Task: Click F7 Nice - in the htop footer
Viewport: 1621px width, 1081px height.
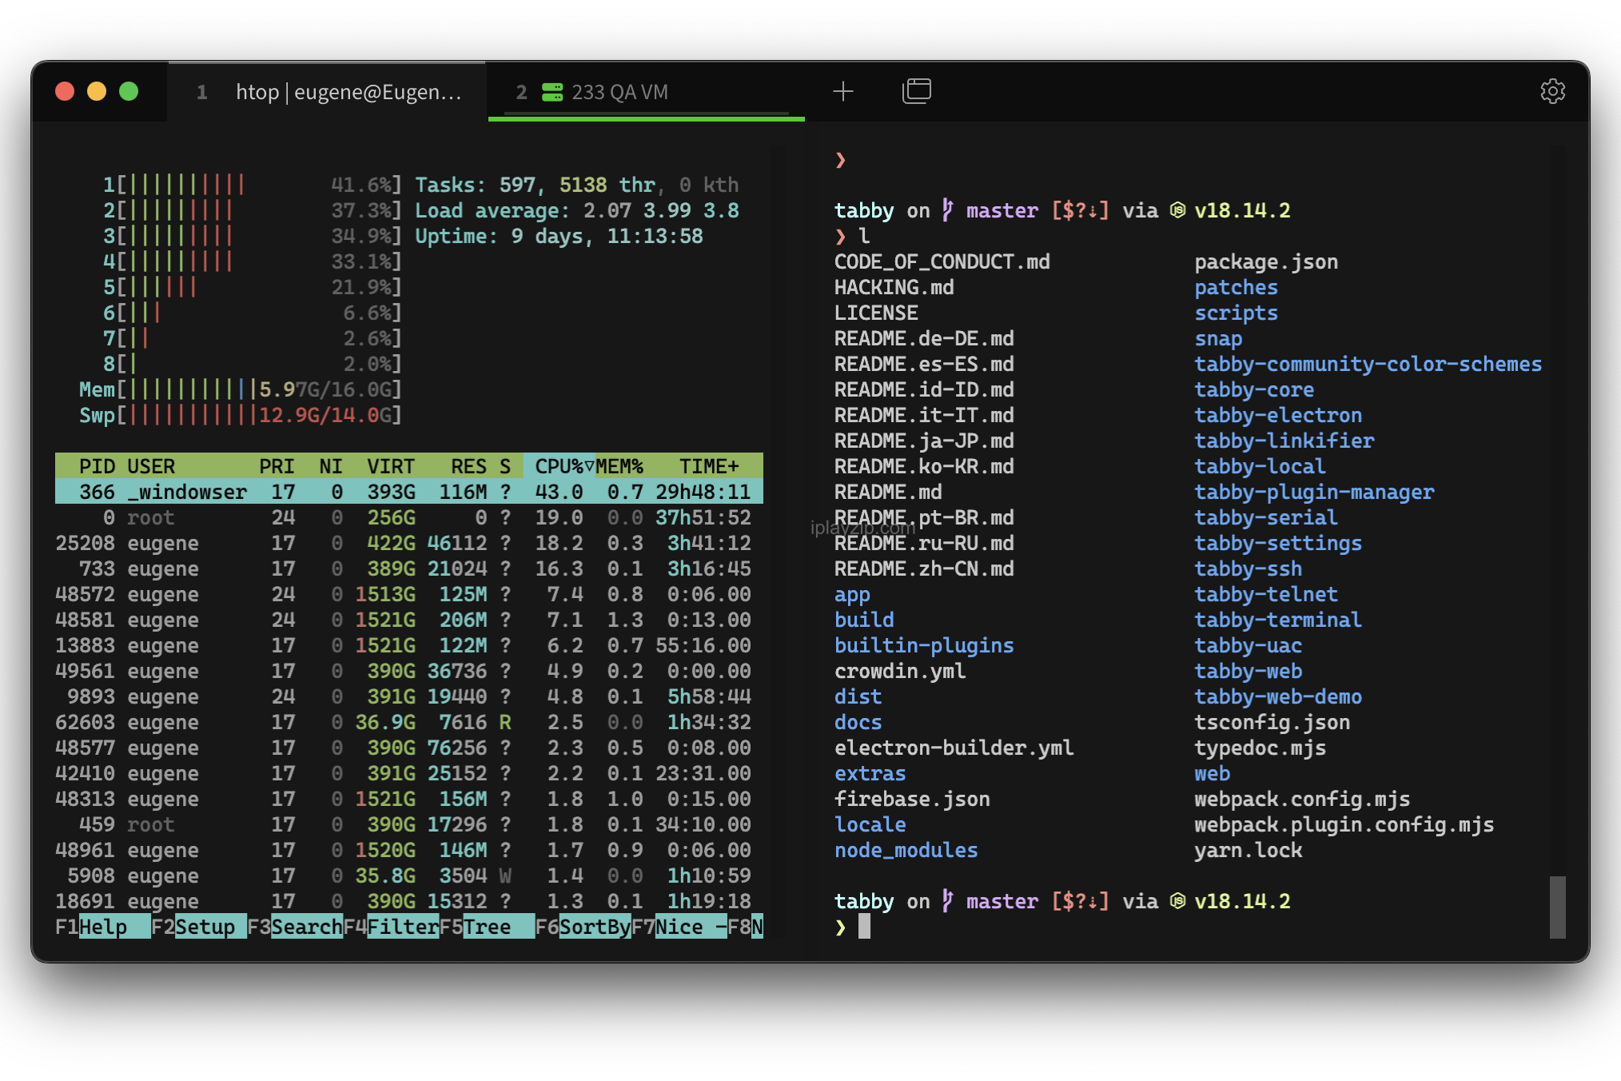Action: point(679,927)
